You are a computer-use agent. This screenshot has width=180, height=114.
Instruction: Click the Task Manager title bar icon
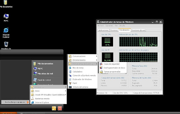[x=98, y=22]
